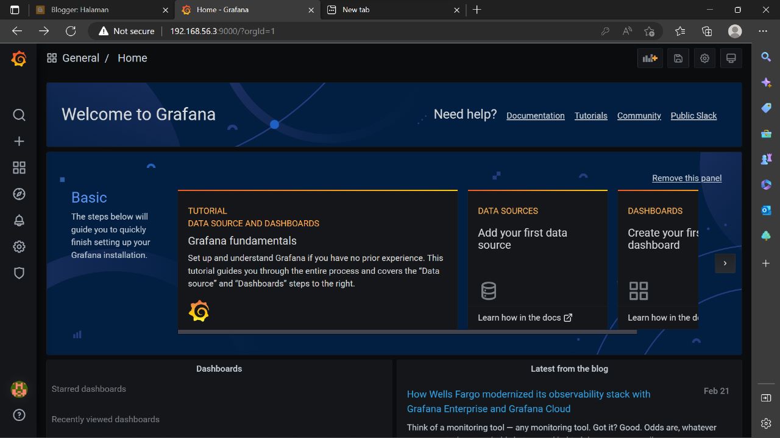The image size is (780, 438).
Task: Click the Feb 21 blog date
Action: coord(716,391)
